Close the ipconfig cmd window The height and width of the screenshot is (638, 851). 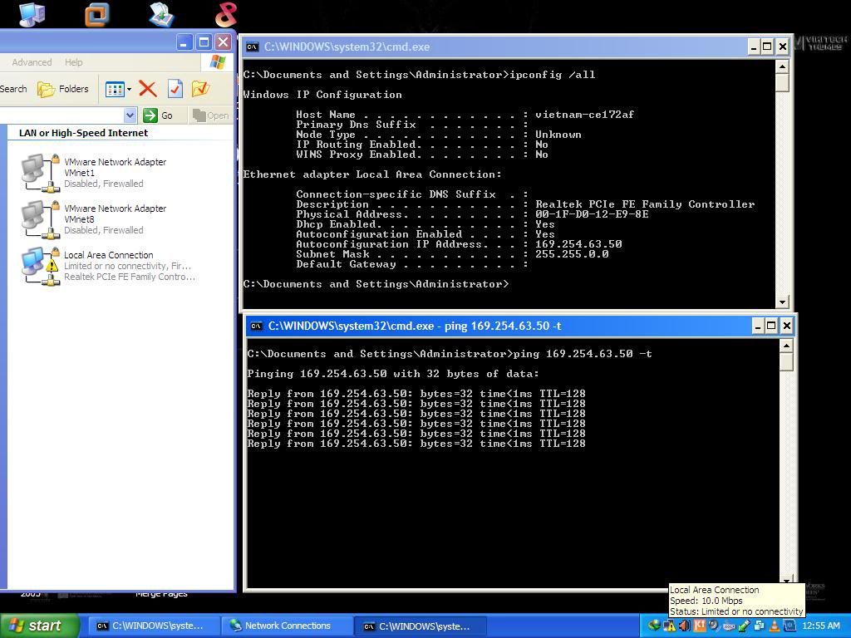pyautogui.click(x=782, y=47)
